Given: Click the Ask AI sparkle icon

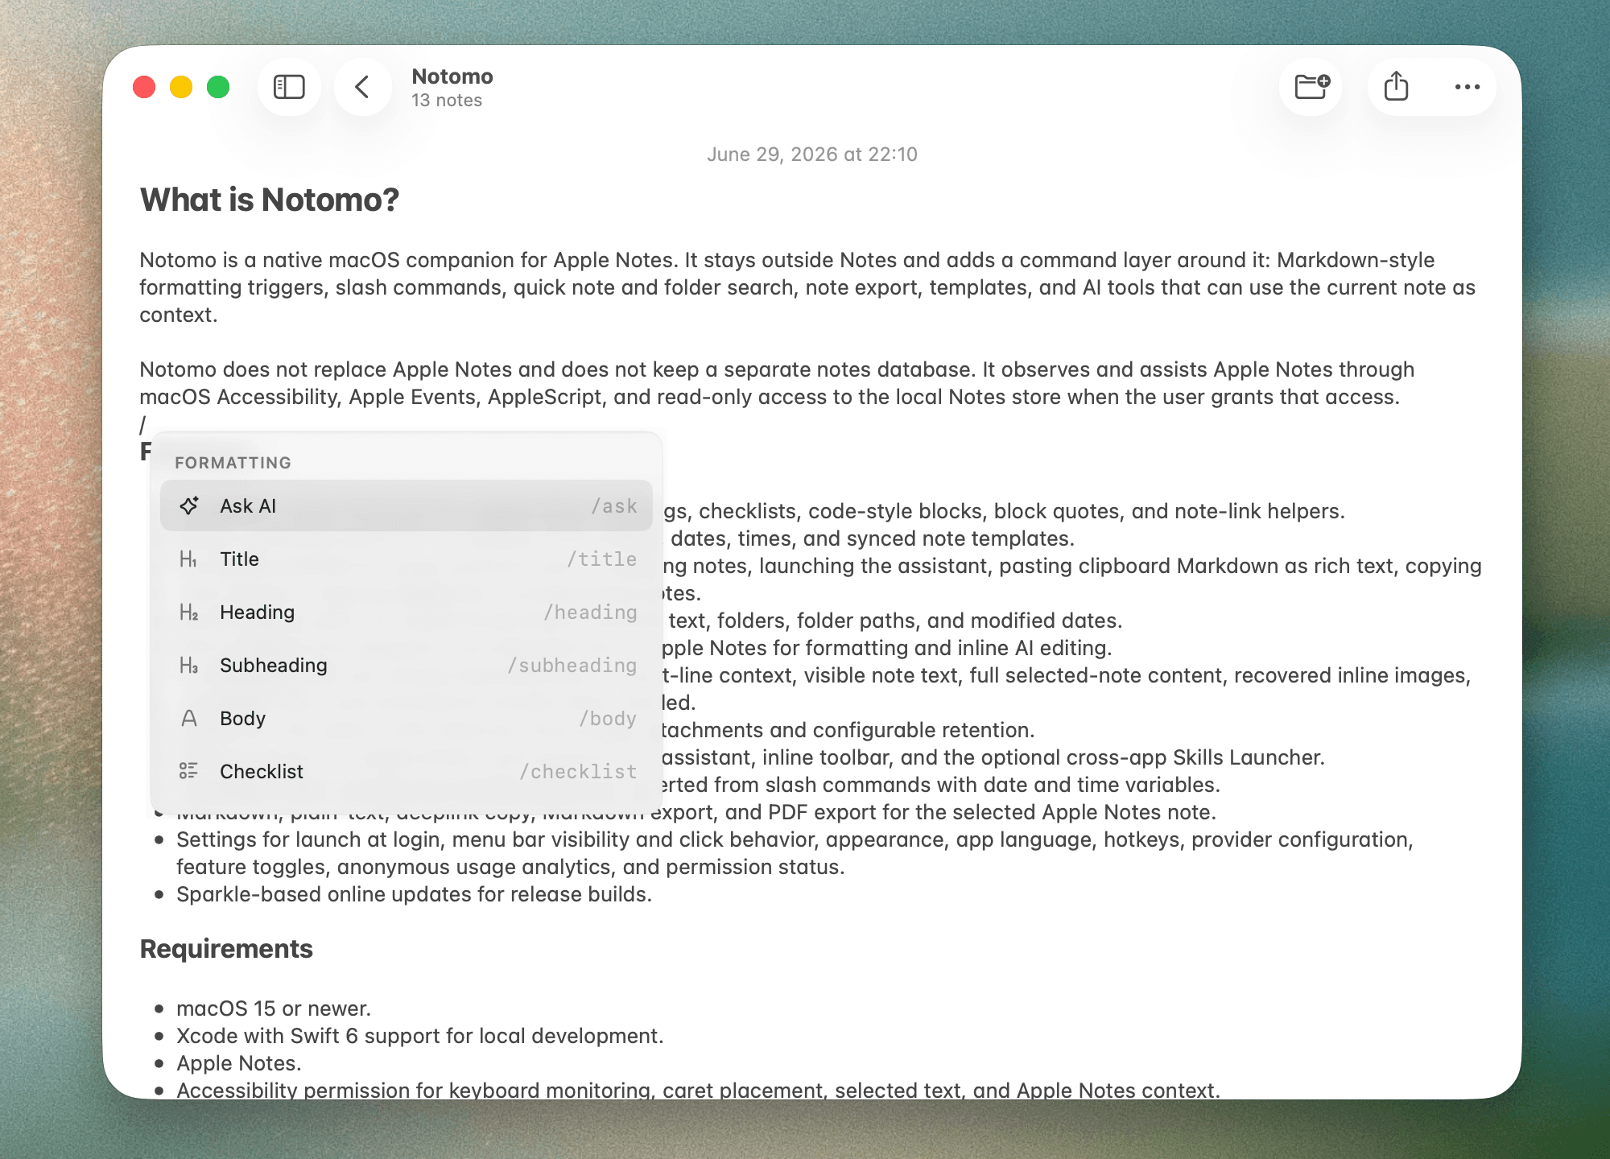Looking at the screenshot, I should (x=189, y=505).
